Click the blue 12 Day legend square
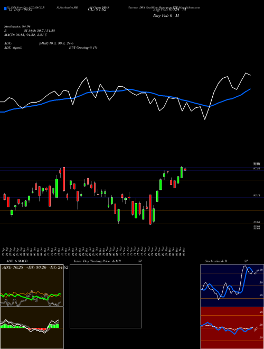Screen dimensions: 264x349 click(5, 9)
